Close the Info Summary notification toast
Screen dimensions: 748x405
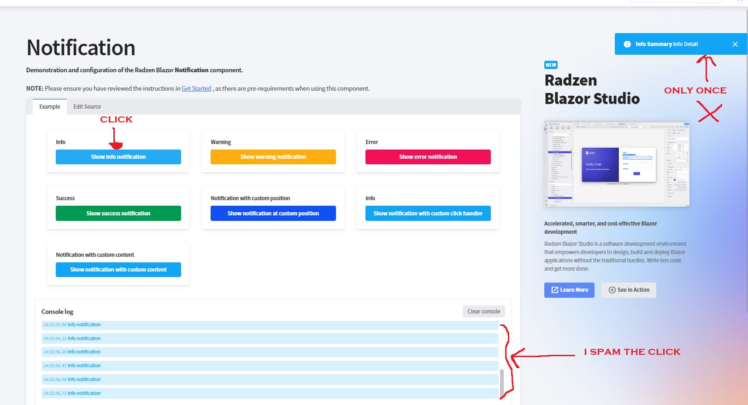735,44
